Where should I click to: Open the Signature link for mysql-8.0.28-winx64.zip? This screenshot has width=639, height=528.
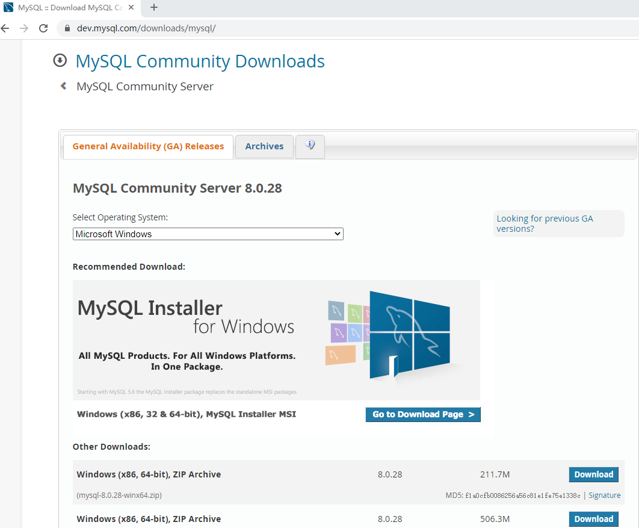(604, 495)
